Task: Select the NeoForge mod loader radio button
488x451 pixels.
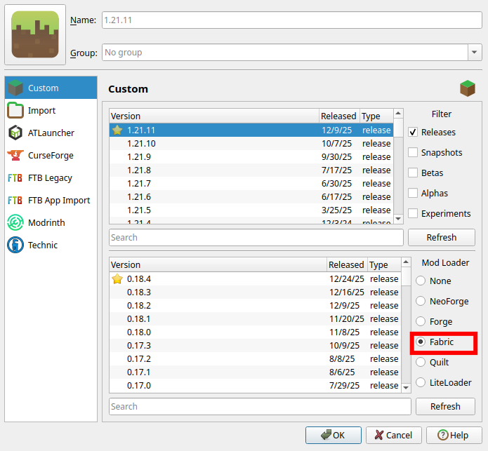Action: 421,302
